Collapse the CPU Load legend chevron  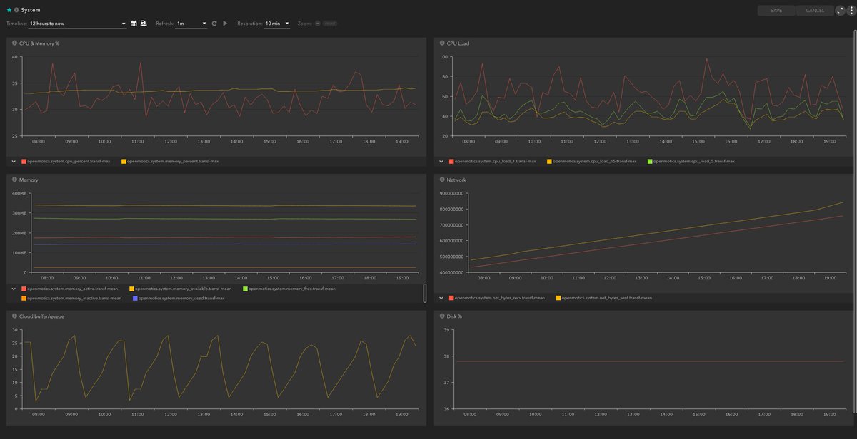tap(442, 162)
